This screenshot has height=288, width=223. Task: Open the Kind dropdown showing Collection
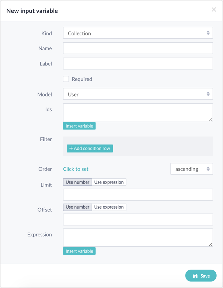[138, 33]
